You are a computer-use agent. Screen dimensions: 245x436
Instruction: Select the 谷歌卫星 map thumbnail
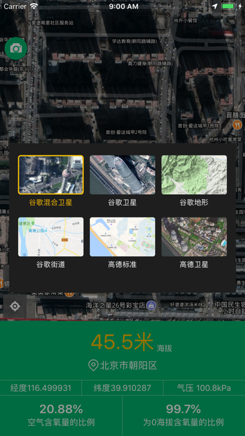click(x=122, y=175)
